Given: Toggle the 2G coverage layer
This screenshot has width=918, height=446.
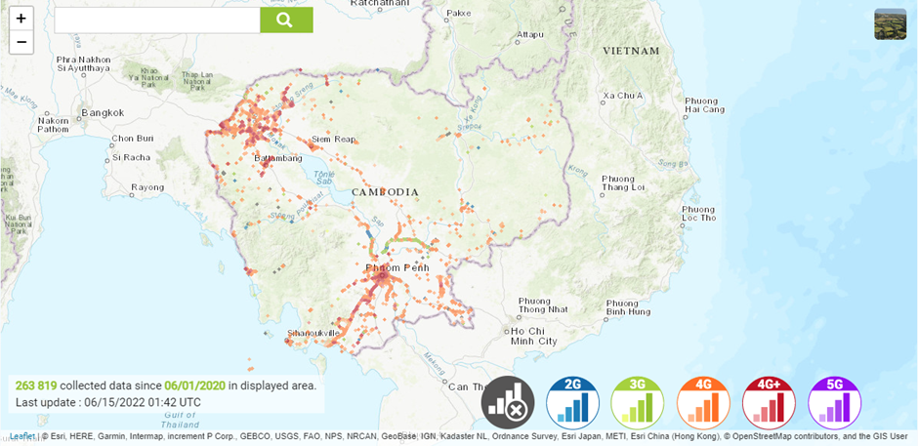Looking at the screenshot, I should pyautogui.click(x=573, y=403).
